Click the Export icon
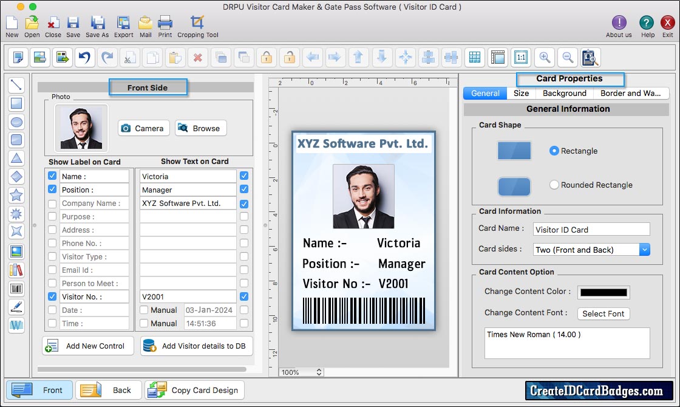The width and height of the screenshot is (680, 407). click(124, 22)
